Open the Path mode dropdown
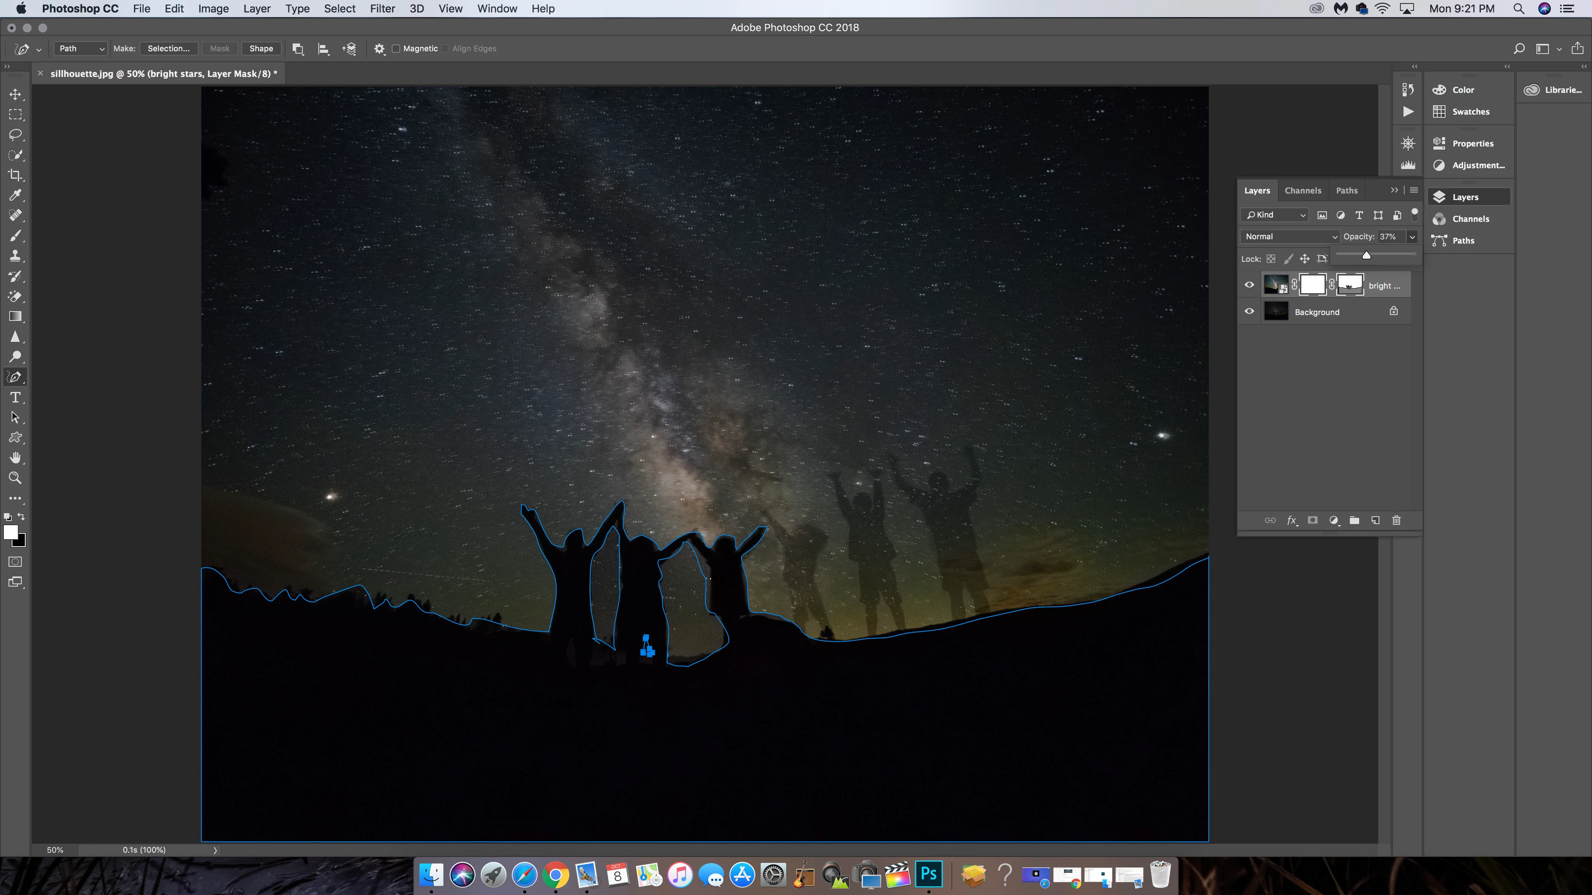 (80, 49)
